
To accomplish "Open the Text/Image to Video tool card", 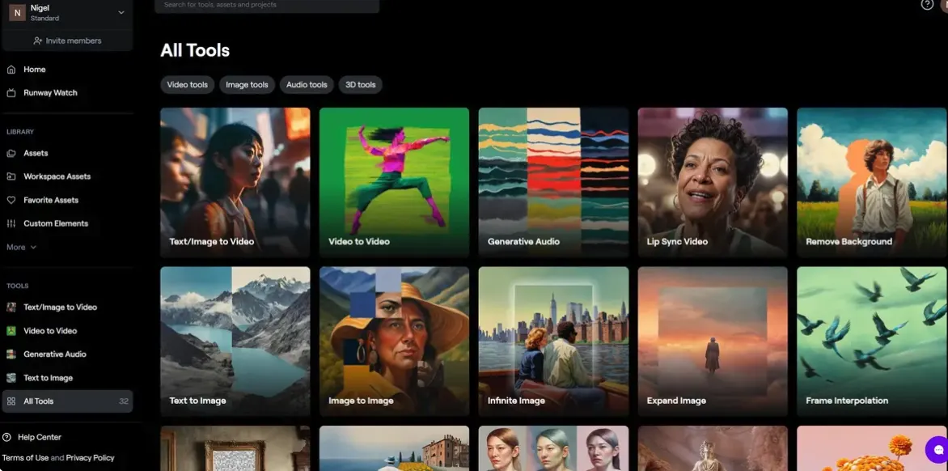I will pos(235,183).
